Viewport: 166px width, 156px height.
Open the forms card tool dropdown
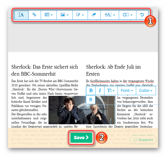[48, 15]
